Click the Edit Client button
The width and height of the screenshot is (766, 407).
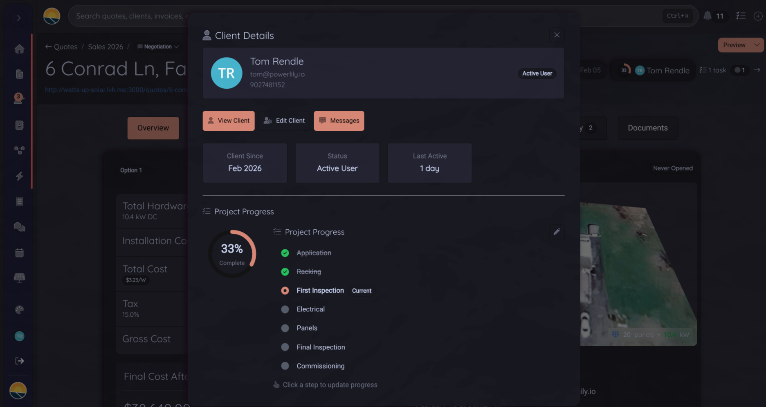pyautogui.click(x=284, y=121)
